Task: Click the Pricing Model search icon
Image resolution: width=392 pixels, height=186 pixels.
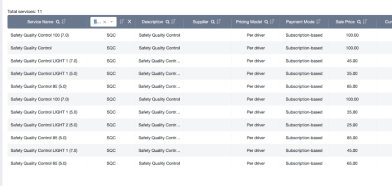Action: 266,22
